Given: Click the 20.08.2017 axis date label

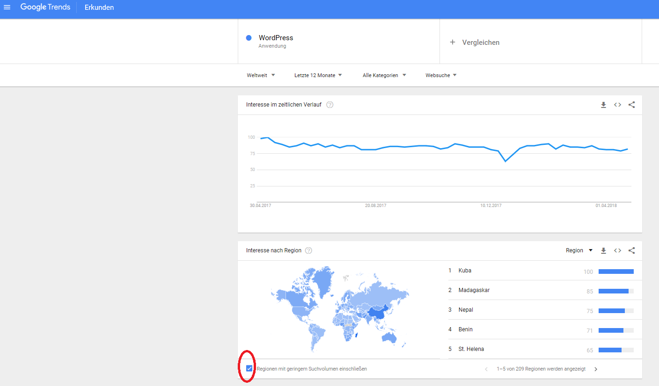Looking at the screenshot, I should [x=376, y=206].
